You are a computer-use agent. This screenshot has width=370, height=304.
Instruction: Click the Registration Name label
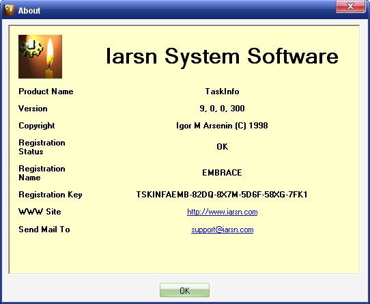point(42,173)
